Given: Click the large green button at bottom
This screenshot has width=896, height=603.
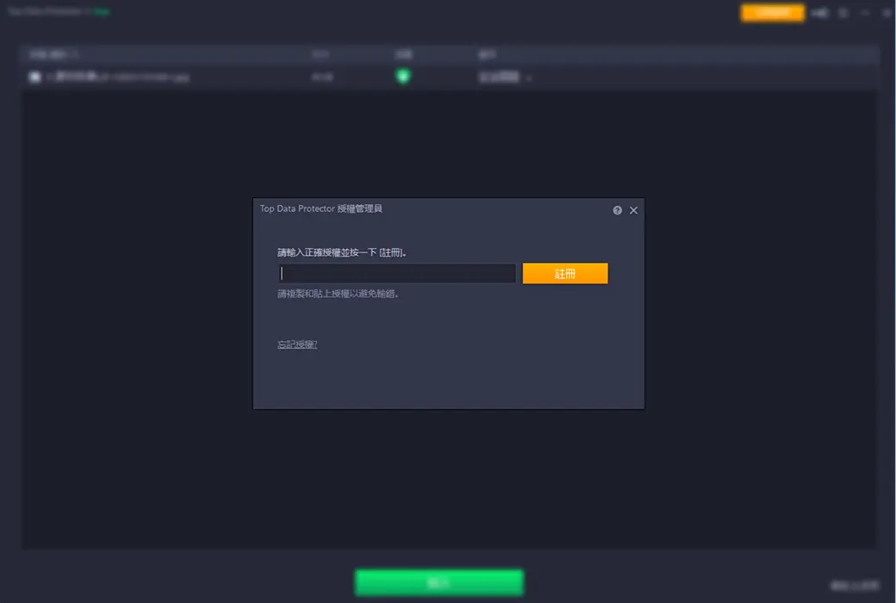Looking at the screenshot, I should 439,582.
